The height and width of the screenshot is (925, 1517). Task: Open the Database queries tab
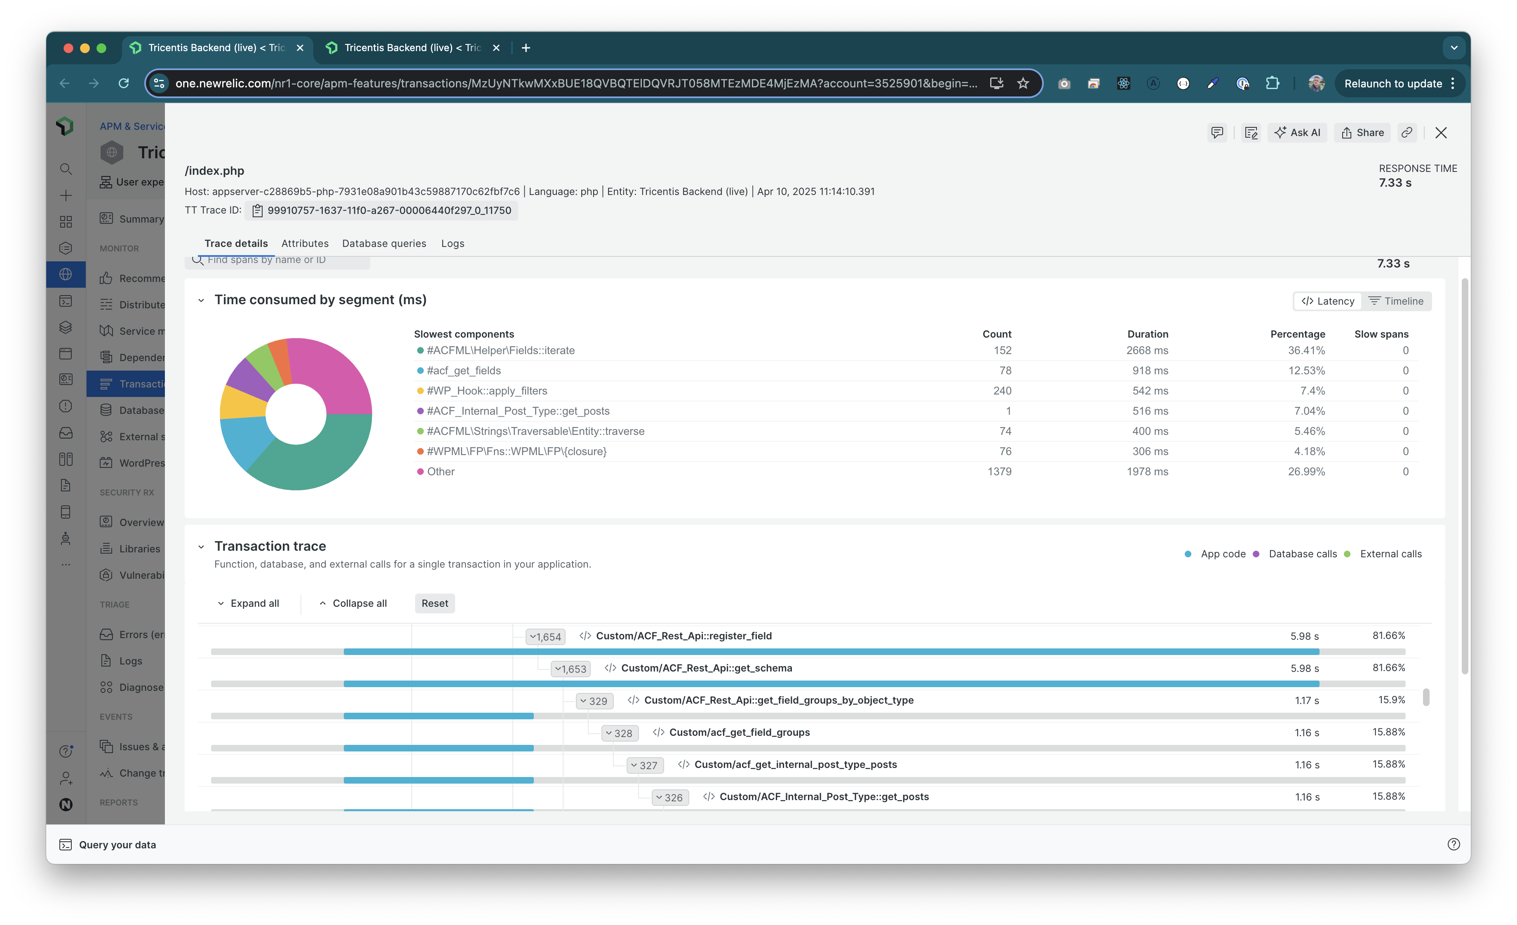(x=383, y=243)
